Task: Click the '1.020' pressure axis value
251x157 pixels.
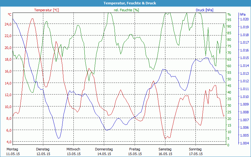Action: point(244,19)
